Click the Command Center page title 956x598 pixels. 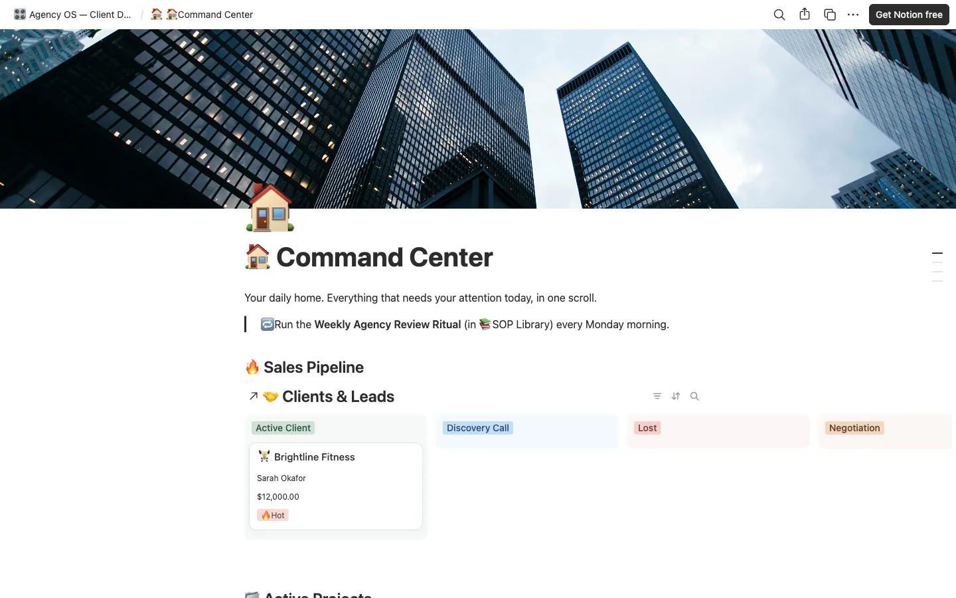point(368,257)
